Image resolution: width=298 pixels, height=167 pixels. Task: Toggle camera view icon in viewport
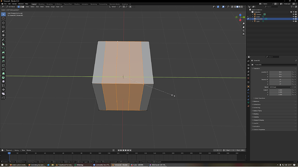click(x=244, y=31)
